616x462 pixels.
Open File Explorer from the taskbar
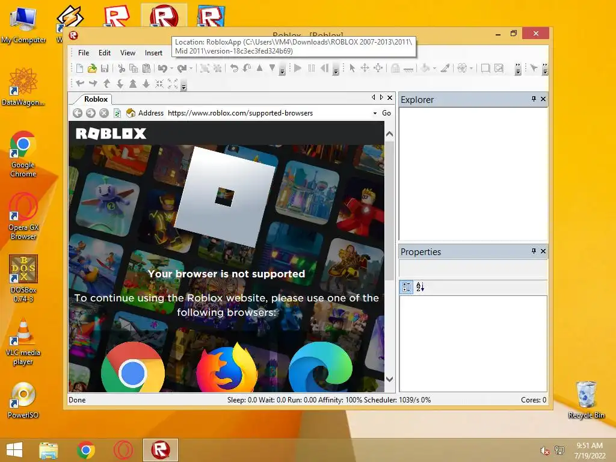pos(49,450)
